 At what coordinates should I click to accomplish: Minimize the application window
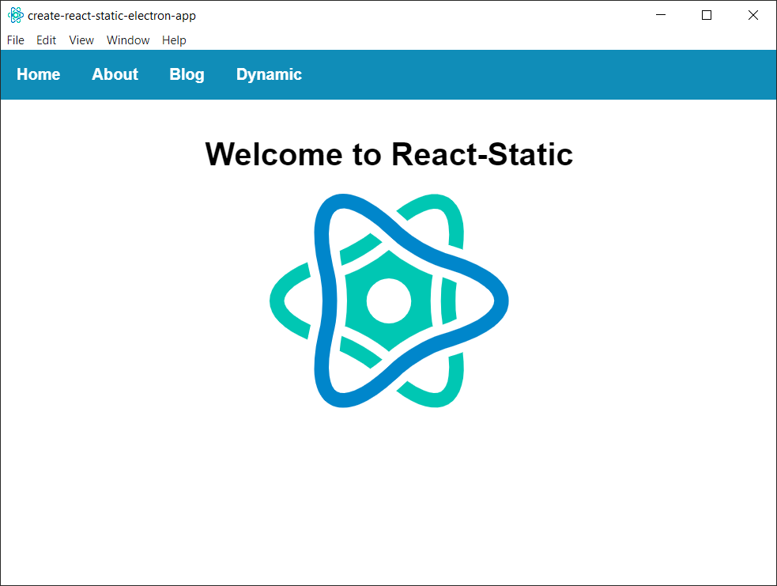[x=661, y=15]
